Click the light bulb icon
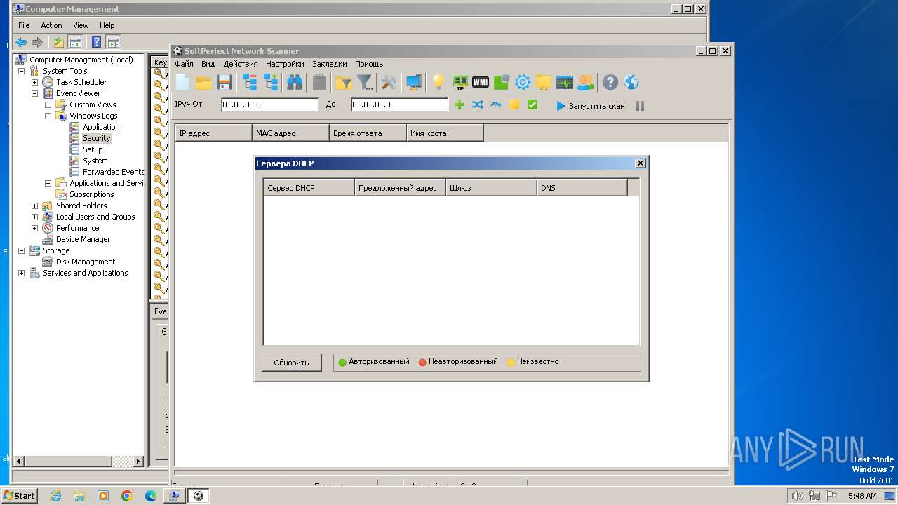This screenshot has height=505, width=898. point(438,82)
